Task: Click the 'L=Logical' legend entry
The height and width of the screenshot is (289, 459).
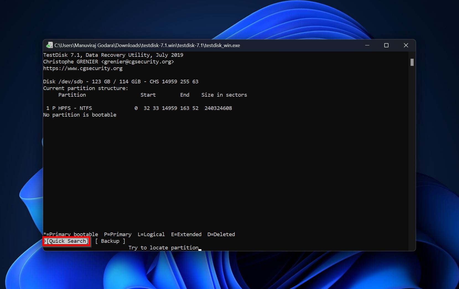Action: (x=151, y=234)
